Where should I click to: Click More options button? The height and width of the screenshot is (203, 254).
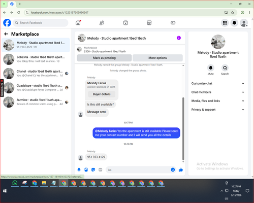click(157, 58)
